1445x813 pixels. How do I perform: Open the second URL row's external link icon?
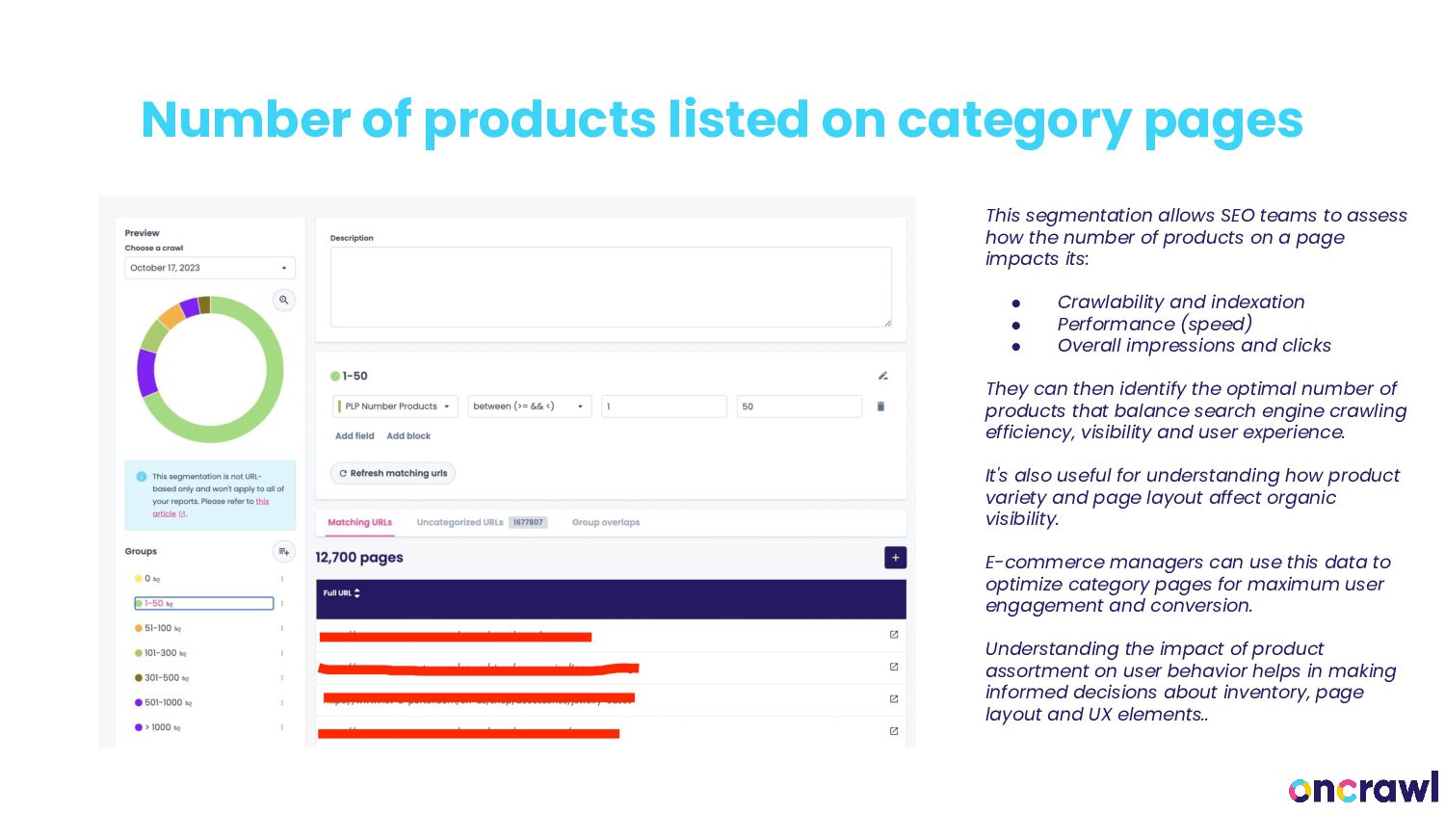pos(894,667)
